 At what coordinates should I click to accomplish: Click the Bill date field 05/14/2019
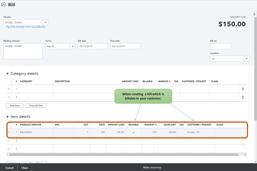point(93,46)
